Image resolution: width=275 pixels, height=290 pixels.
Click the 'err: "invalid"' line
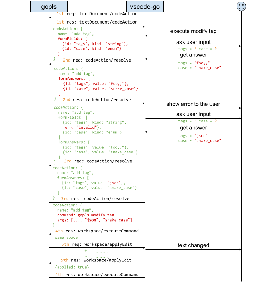point(83,127)
